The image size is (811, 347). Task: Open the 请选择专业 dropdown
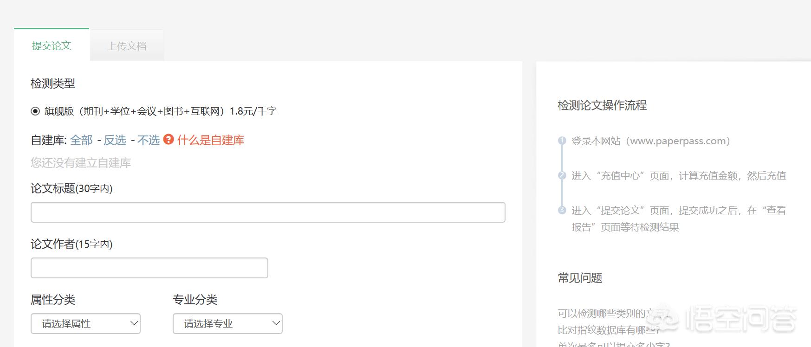coord(227,323)
